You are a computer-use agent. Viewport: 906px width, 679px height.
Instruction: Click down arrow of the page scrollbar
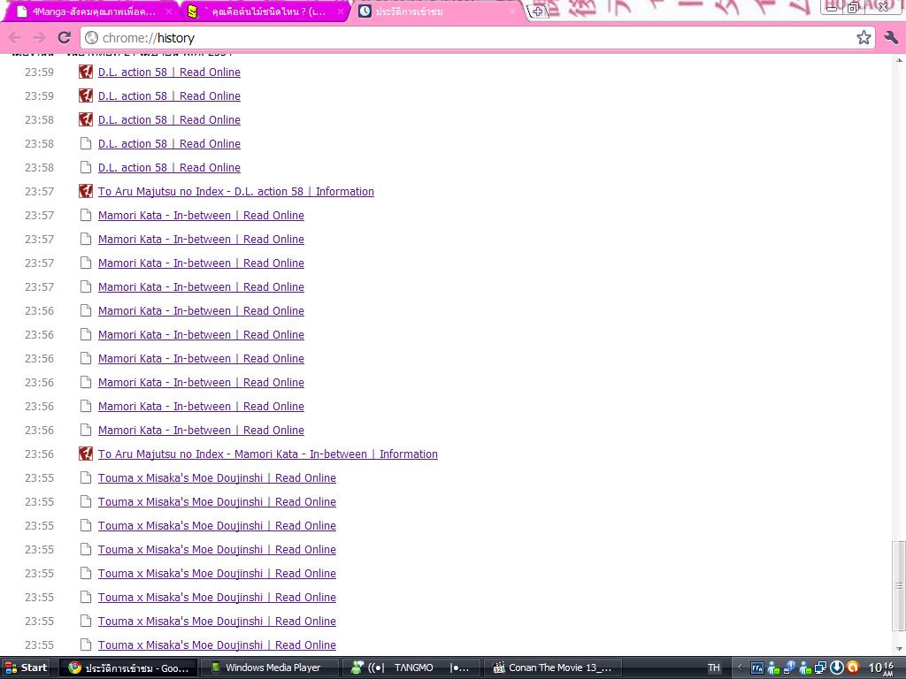899,650
